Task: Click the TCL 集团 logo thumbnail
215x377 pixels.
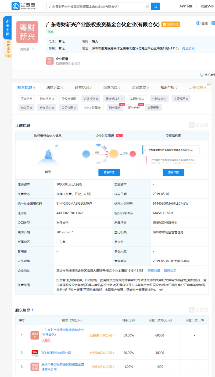Action: pyautogui.click(x=34, y=353)
